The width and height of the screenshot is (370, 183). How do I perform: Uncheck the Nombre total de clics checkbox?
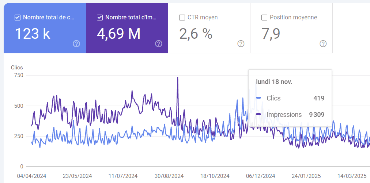coord(17,18)
